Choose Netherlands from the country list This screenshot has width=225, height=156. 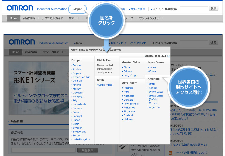[79, 104]
